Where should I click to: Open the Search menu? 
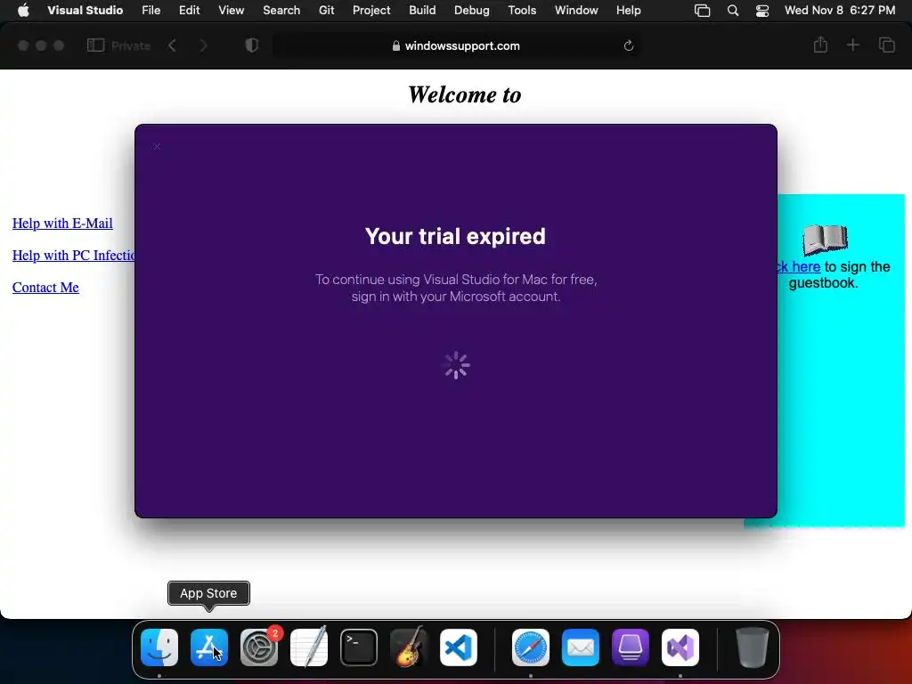click(281, 11)
